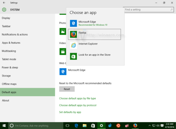Switch to Multitasking settings
176x129 pixels.
(x=28, y=51)
